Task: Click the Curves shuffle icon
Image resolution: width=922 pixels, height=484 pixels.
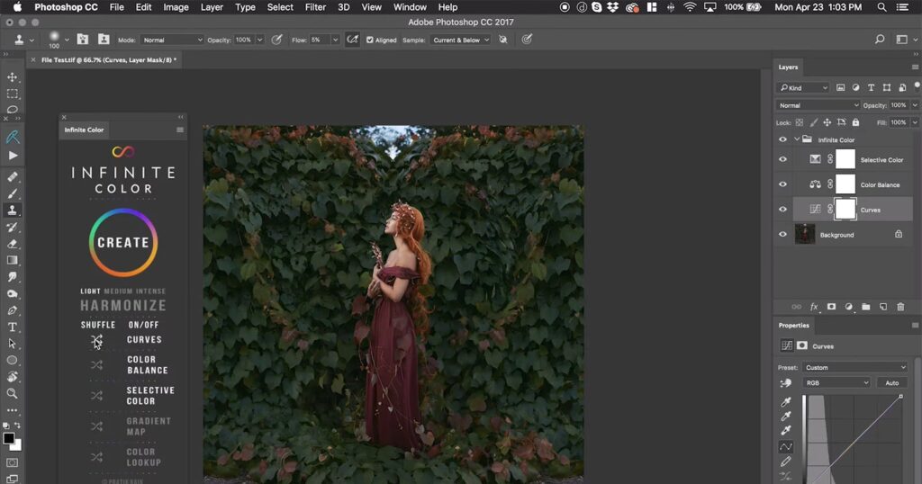Action: click(96, 340)
